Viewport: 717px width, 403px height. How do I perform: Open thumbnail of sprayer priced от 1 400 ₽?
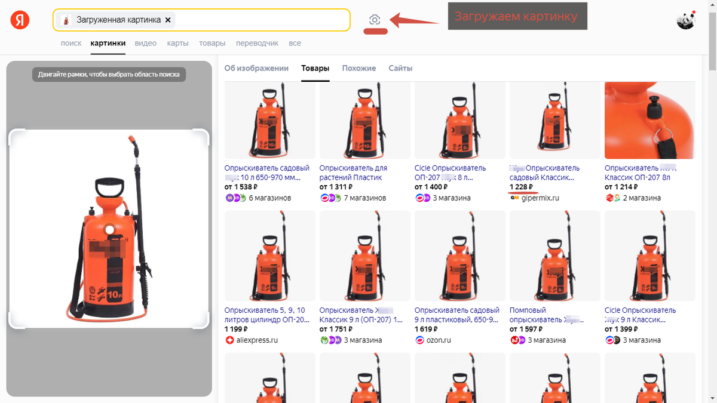tap(459, 121)
